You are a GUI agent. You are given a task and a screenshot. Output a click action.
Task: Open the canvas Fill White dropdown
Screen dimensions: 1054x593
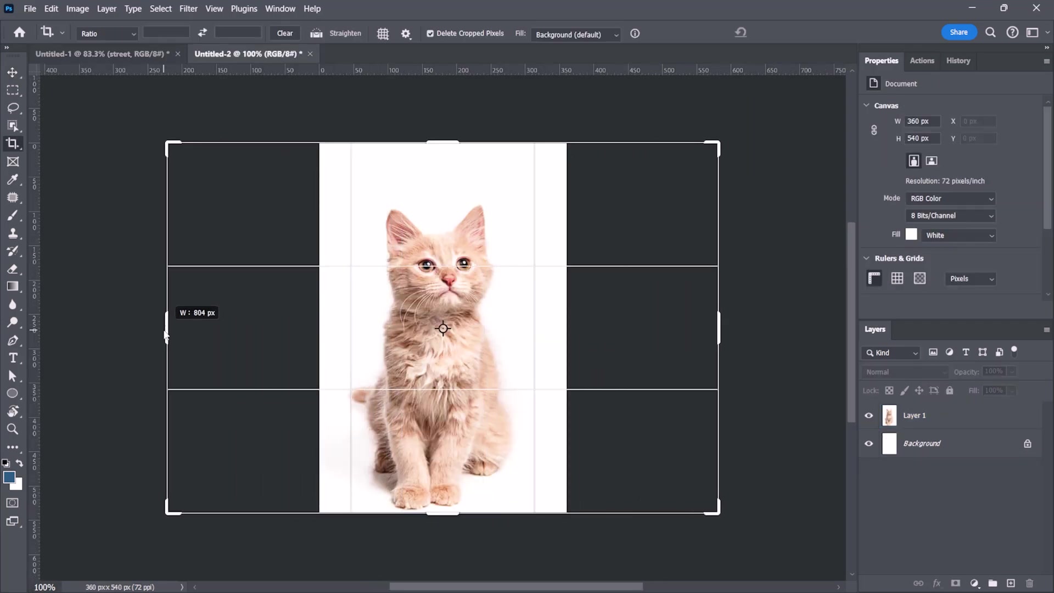point(959,235)
